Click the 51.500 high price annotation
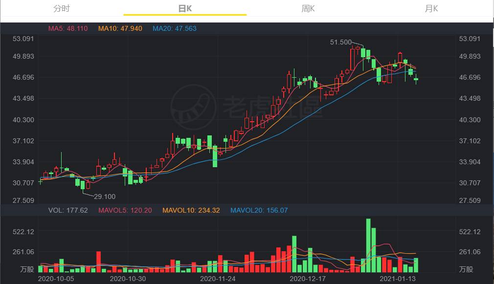 340,42
